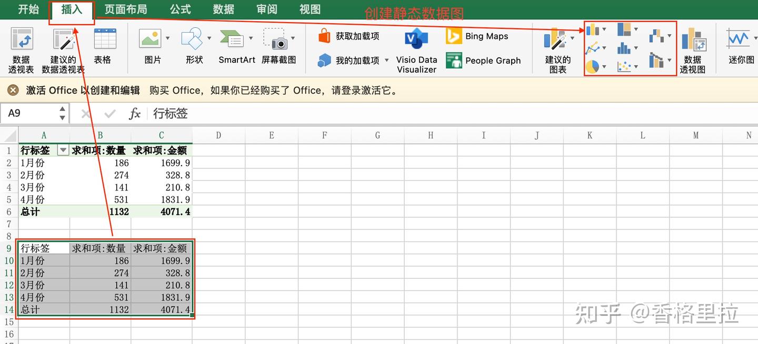Click the Name Box stepper arrows
This screenshot has width=758, height=344.
click(x=63, y=113)
